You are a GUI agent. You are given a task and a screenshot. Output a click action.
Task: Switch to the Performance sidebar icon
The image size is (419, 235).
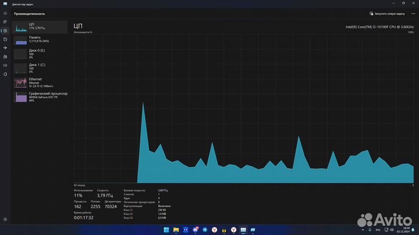coord(5,30)
